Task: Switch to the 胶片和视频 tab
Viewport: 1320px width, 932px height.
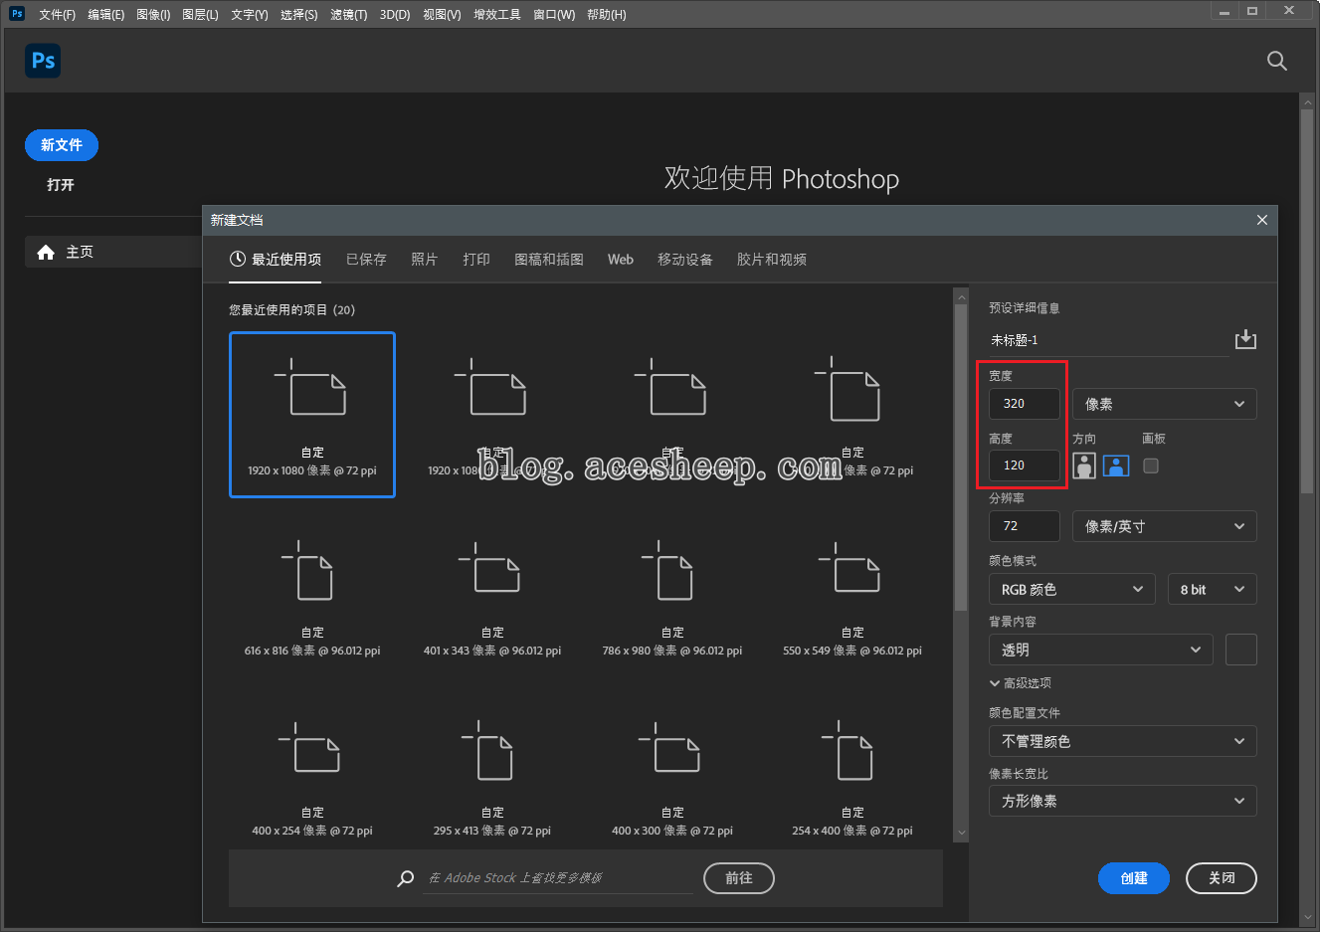Action: tap(772, 260)
